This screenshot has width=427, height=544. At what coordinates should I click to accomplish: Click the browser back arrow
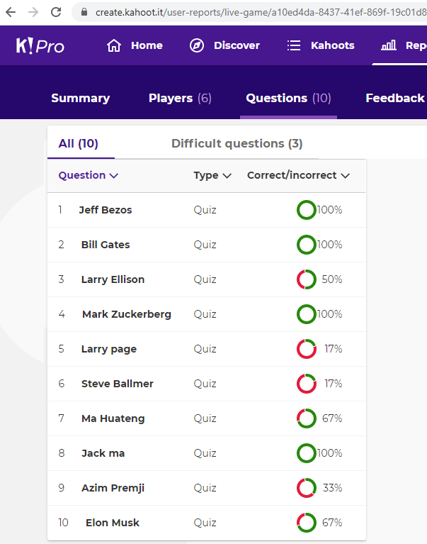click(x=11, y=12)
